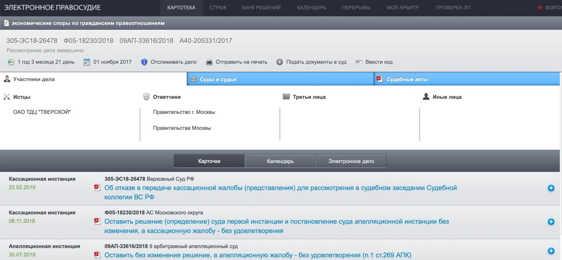Image resolution: width=562 pixels, height=260 pixels.
Task: Click the code entry icon
Action: click(359, 62)
